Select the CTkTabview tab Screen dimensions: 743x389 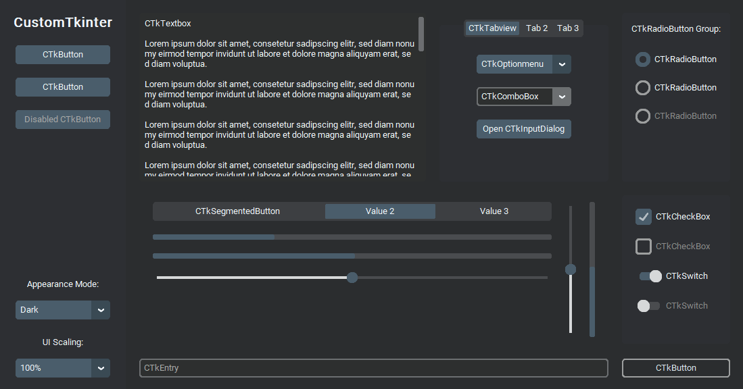(492, 28)
